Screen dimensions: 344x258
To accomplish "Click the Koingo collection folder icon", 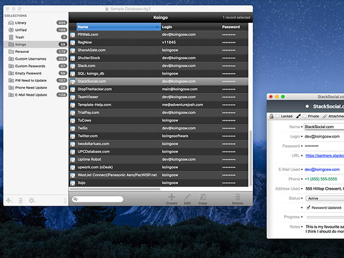I will pos(11,45).
